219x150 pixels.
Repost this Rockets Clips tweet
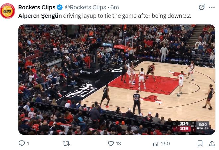(x=66, y=143)
